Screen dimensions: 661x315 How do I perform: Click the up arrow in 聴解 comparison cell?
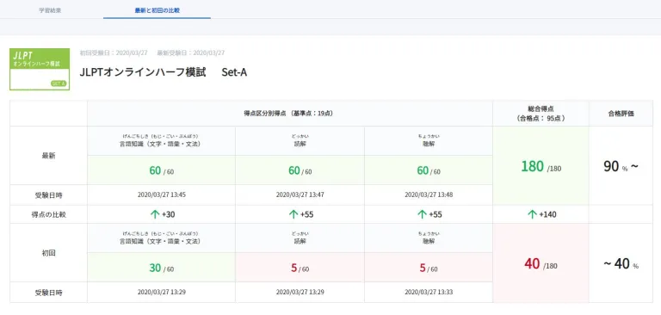click(x=422, y=214)
